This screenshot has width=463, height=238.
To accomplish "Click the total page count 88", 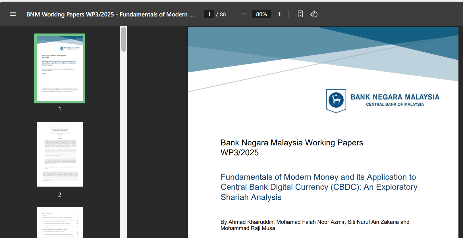I will click(x=223, y=14).
